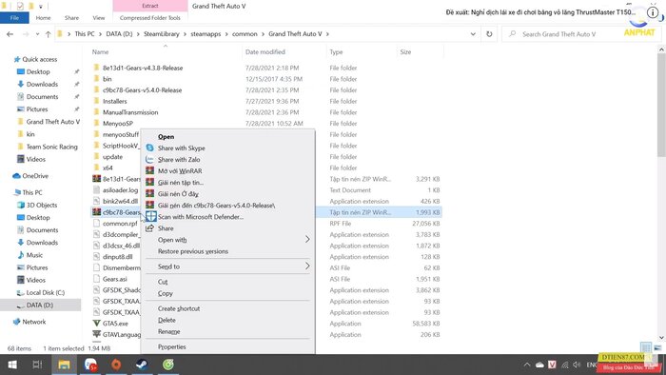Click the 8e13d1-Gears zip archive icon
Screen dimensions: 666x375
96,179
